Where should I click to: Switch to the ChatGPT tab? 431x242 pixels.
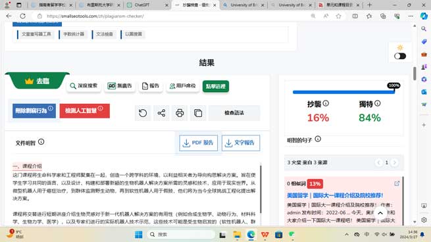coord(147,5)
